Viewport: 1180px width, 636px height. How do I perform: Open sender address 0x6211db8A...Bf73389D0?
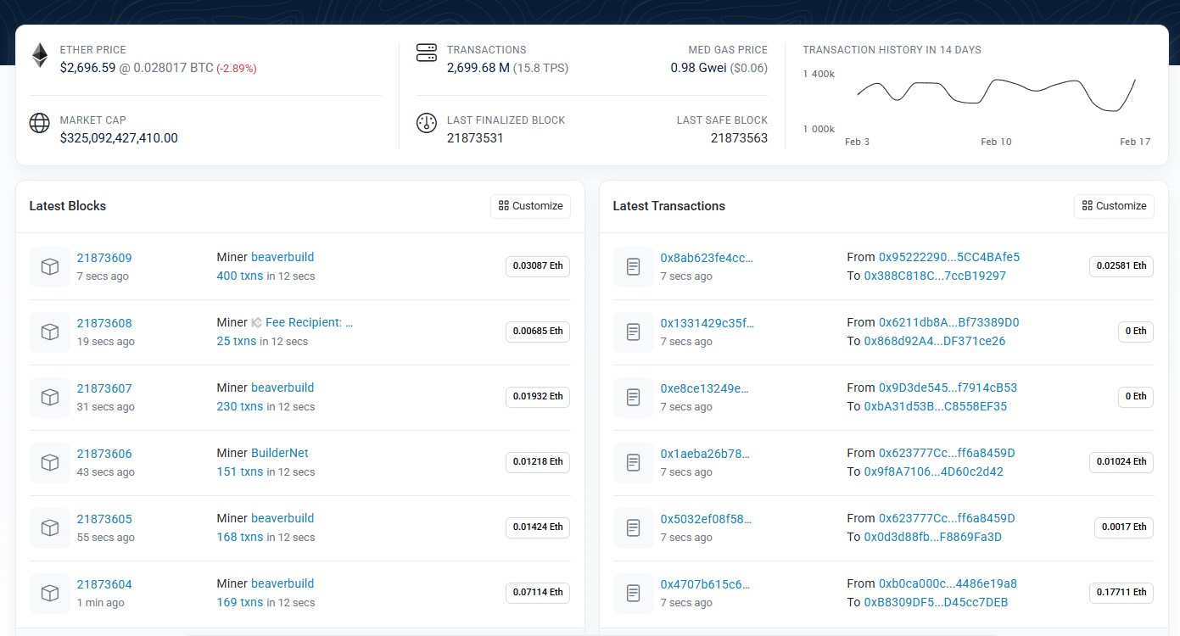[949, 322]
